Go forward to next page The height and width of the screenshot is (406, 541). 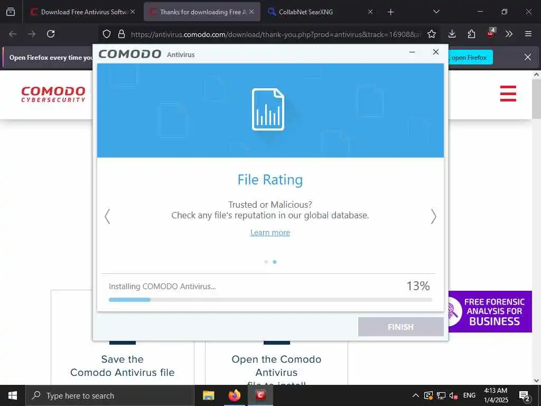(32, 34)
